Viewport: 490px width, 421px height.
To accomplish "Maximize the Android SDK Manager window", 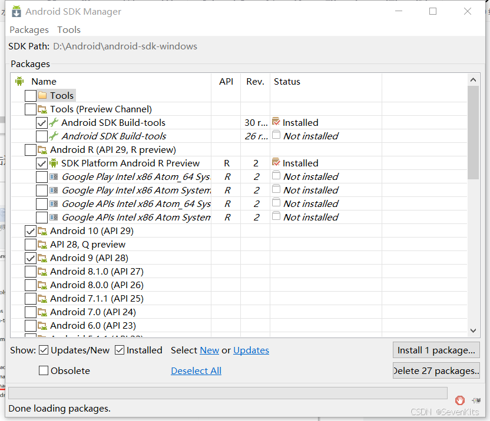I will (433, 11).
